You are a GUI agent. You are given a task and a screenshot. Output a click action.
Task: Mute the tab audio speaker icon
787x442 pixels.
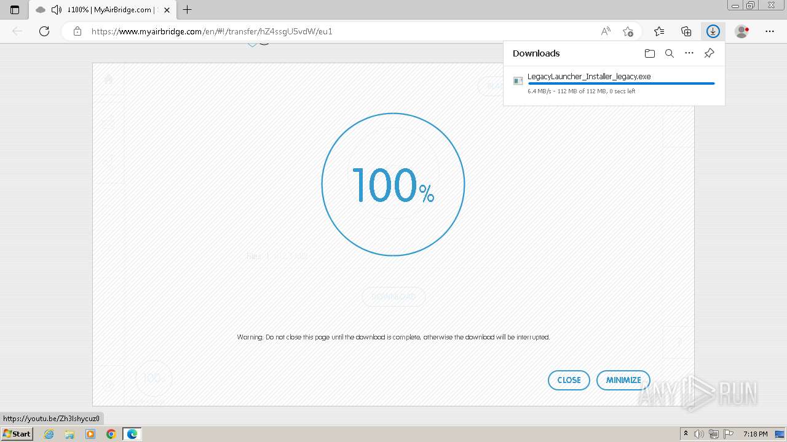click(x=57, y=10)
